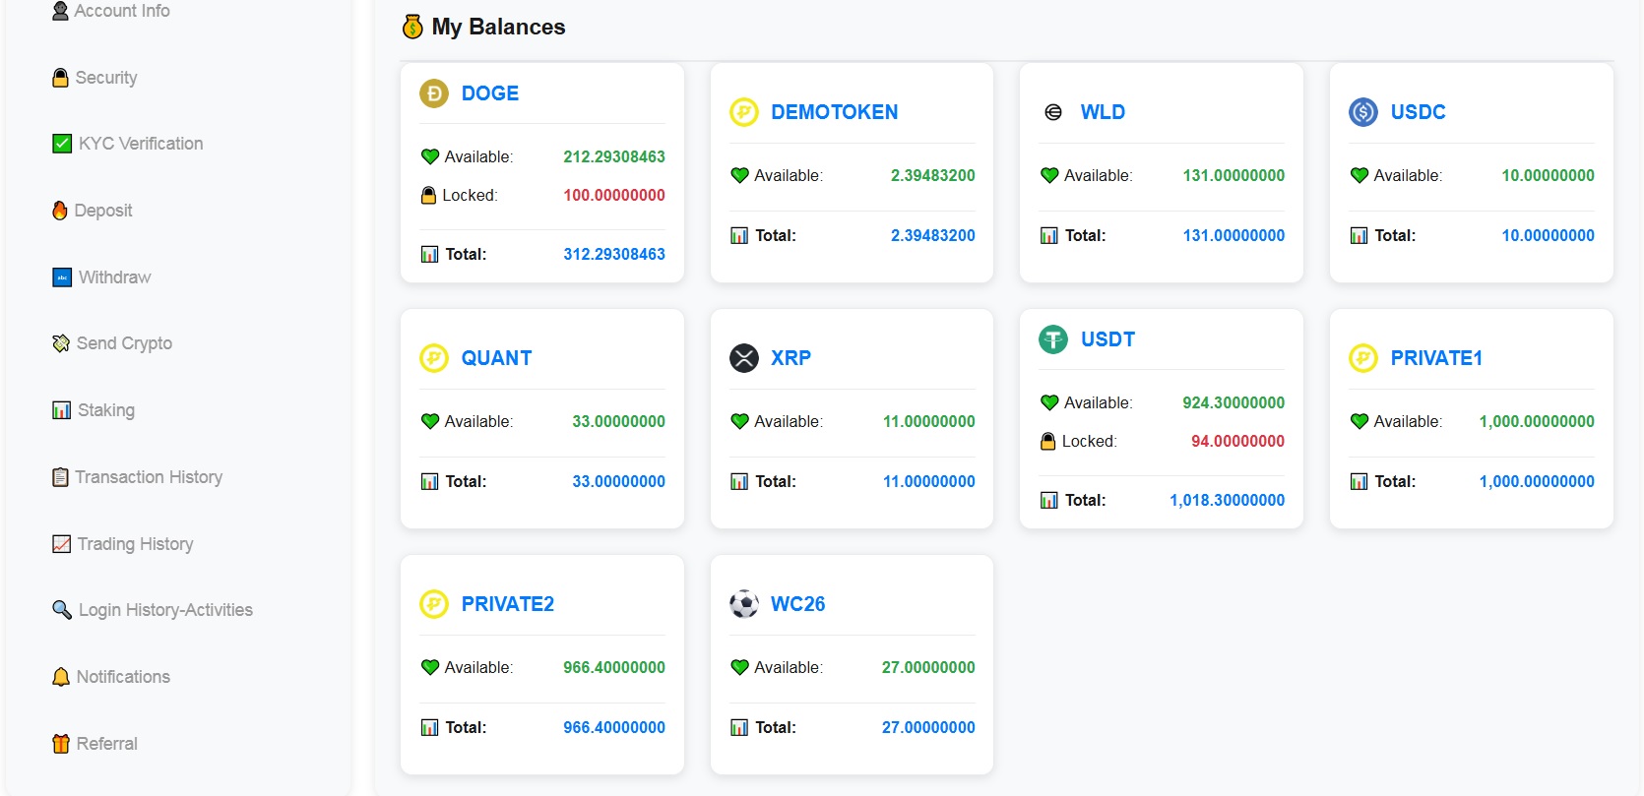This screenshot has height=796, width=1644.
Task: Click the XRP coin icon
Action: pyautogui.click(x=744, y=358)
